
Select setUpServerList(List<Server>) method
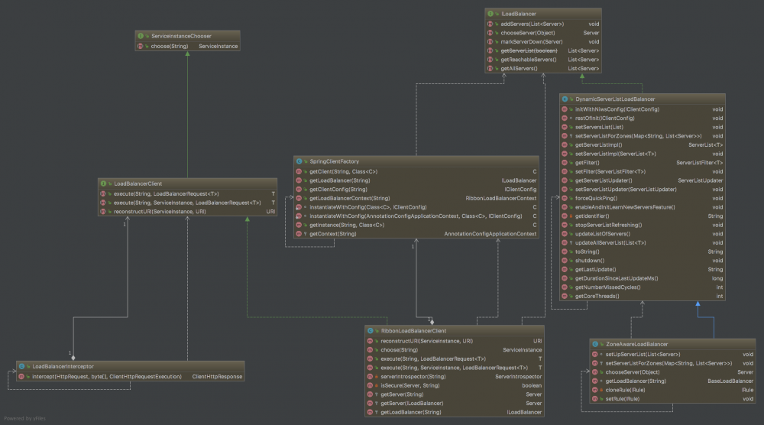point(672,355)
